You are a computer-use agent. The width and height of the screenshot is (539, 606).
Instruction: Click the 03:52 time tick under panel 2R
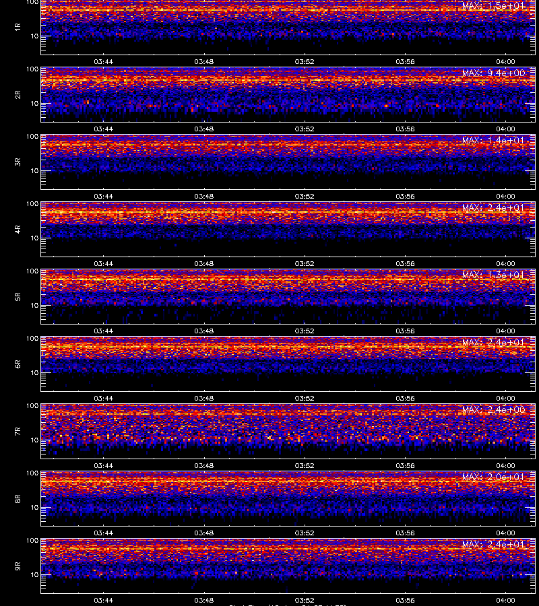[x=305, y=129]
